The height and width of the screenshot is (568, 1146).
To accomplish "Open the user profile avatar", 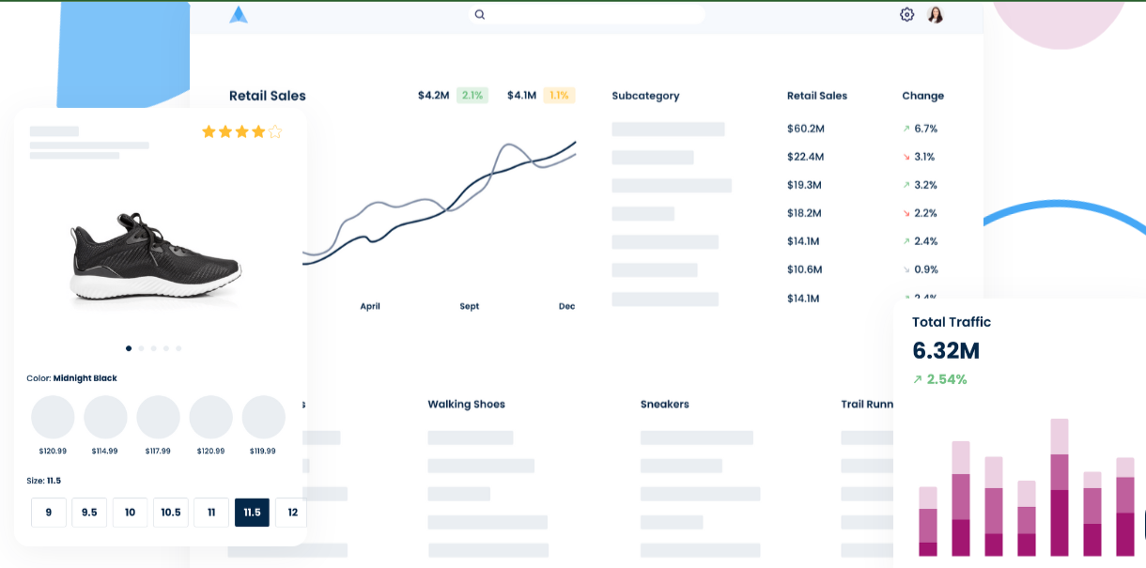I will (x=936, y=14).
